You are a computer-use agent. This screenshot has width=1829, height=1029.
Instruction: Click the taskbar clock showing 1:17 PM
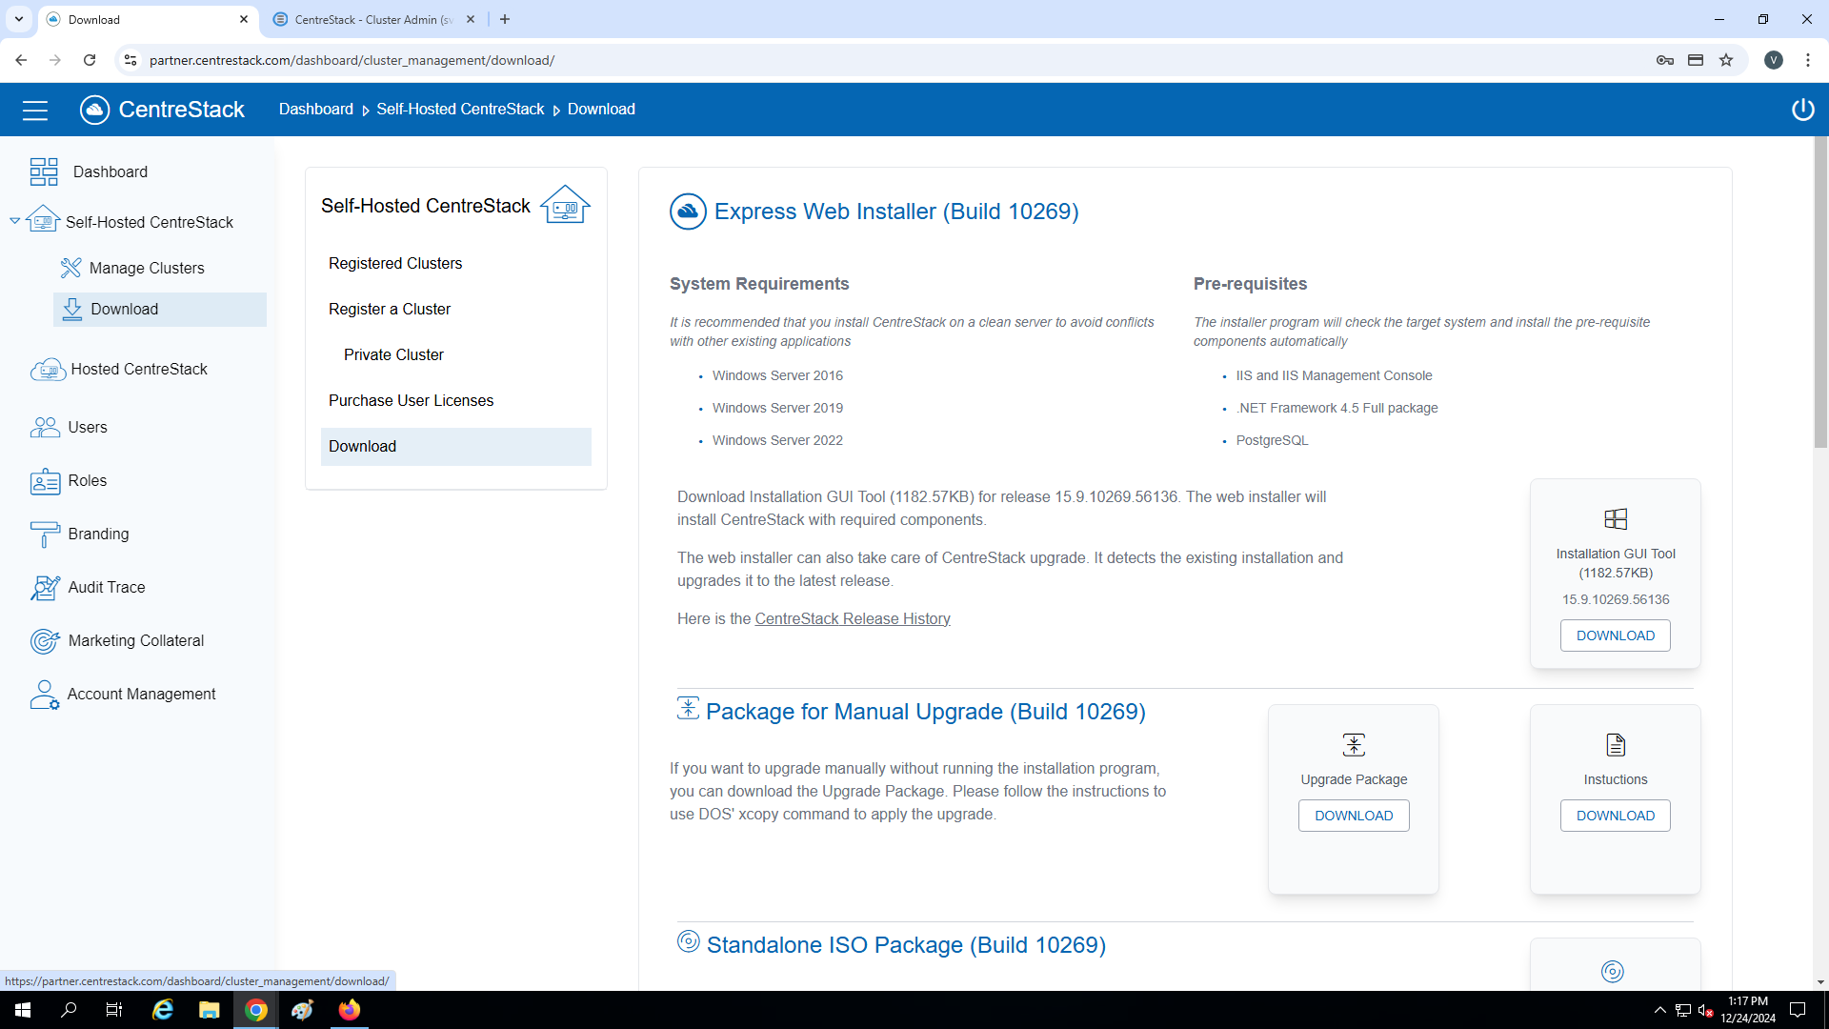click(x=1748, y=1010)
